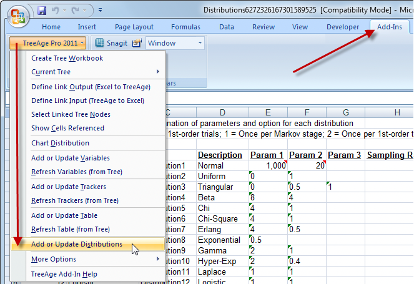This screenshot has width=414, height=284.
Task: Open the Redo history dropdown arrow
Action: 84,11
